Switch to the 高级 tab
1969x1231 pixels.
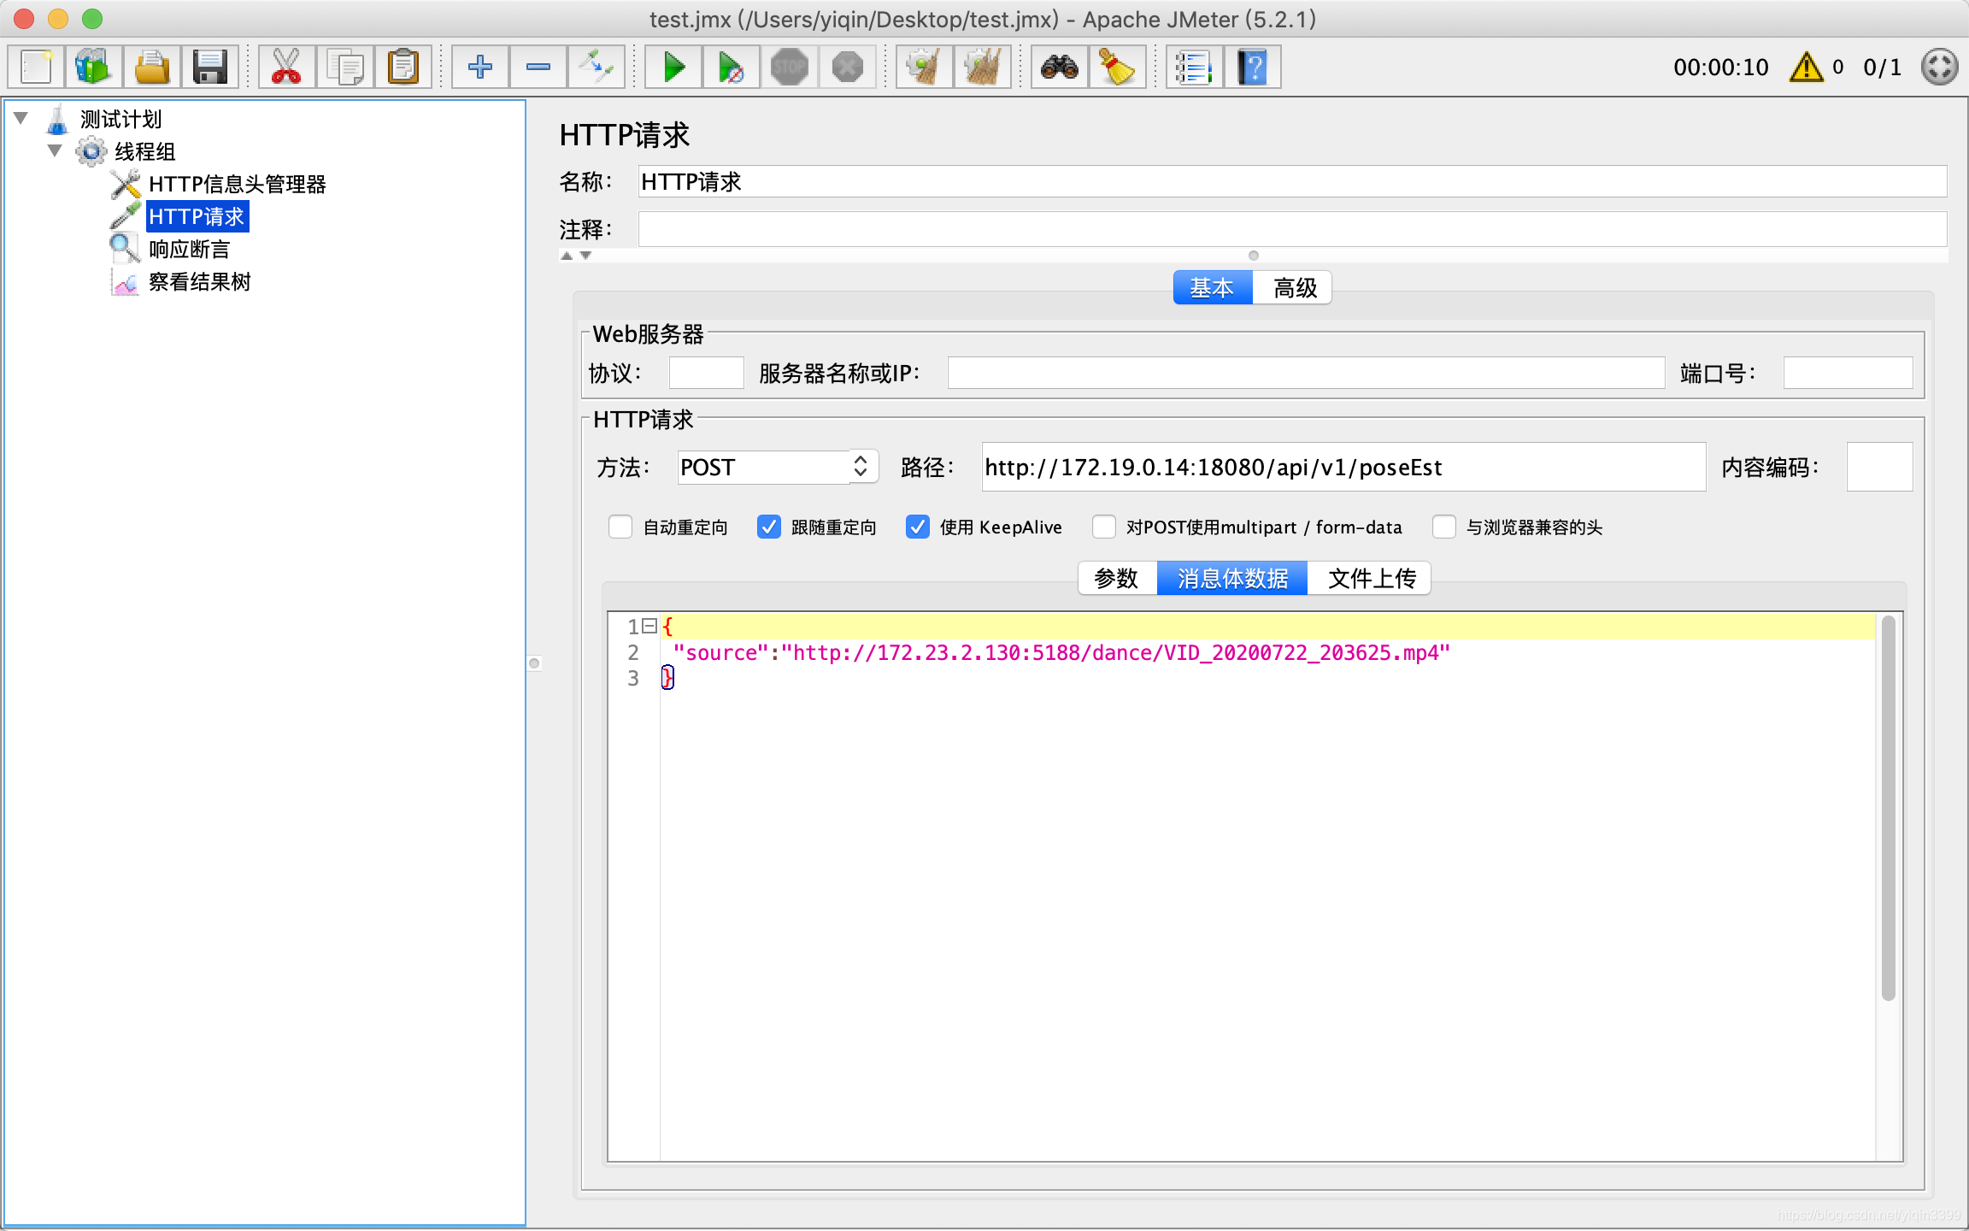[x=1294, y=288]
